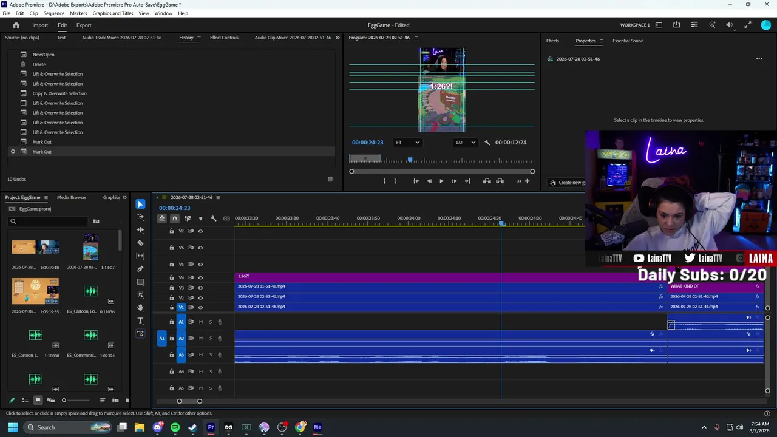Switch to the Effect Controls tab
Image resolution: width=777 pixels, height=437 pixels.
click(224, 38)
